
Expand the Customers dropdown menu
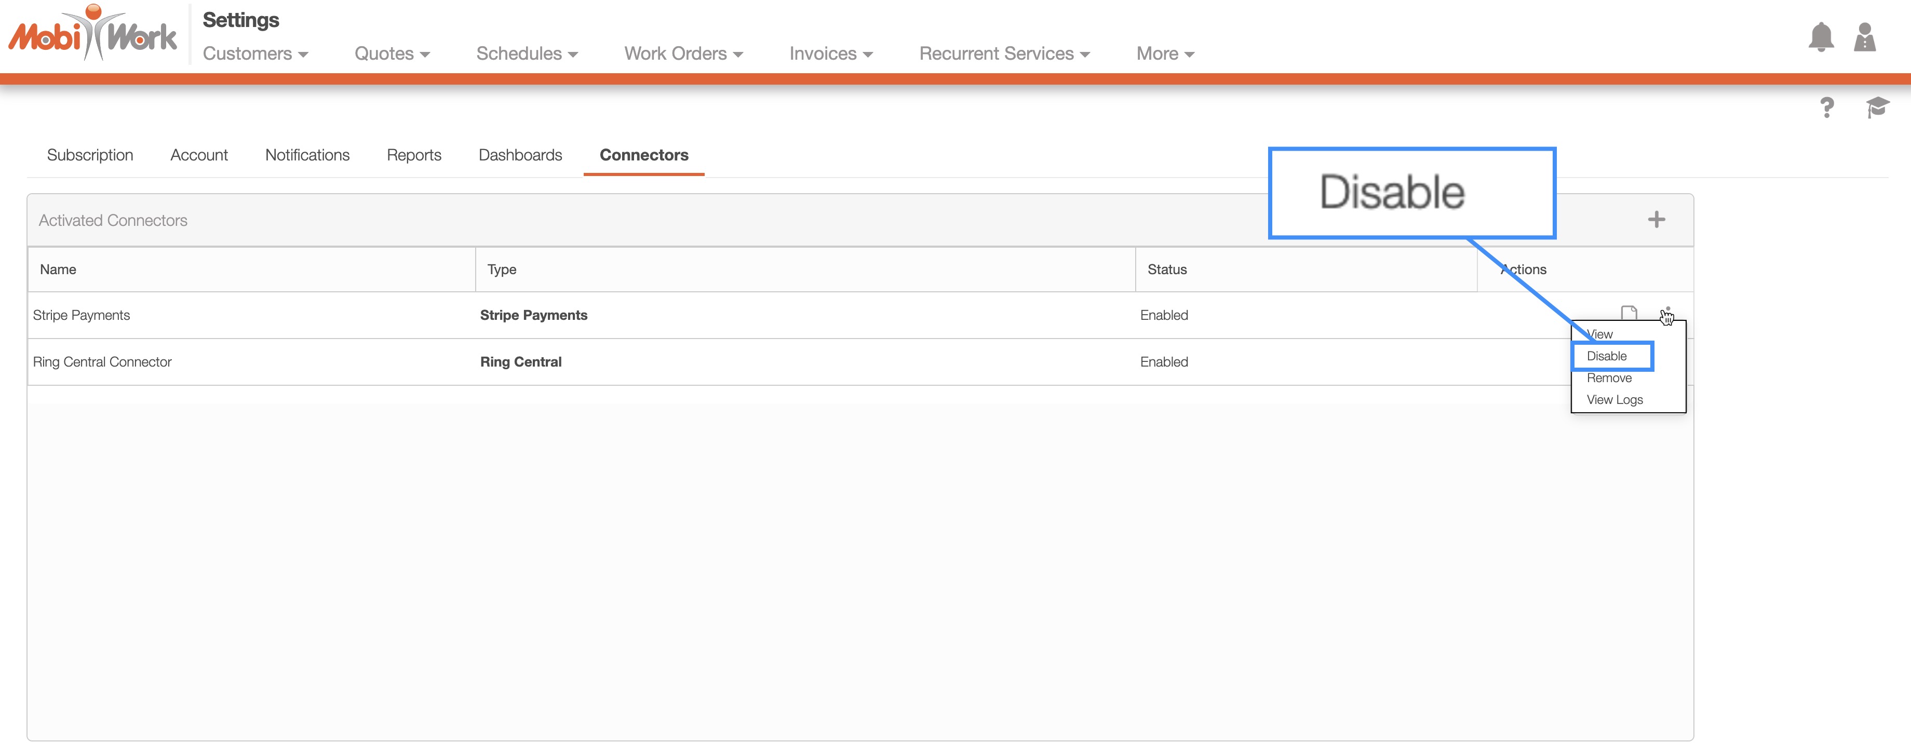point(255,53)
